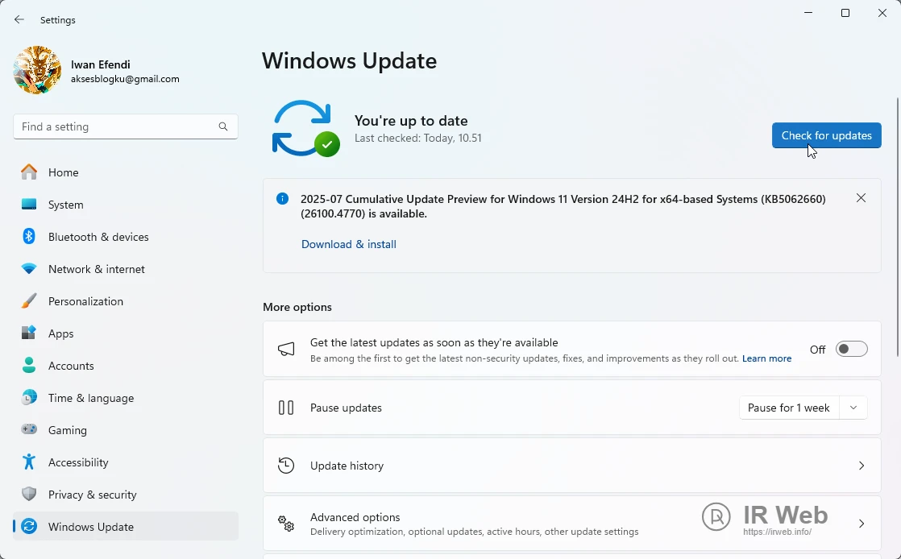Select Windows Update label in the sidebar

[91, 527]
